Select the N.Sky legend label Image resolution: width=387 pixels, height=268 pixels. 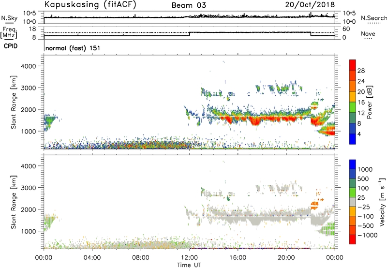coord(9,18)
